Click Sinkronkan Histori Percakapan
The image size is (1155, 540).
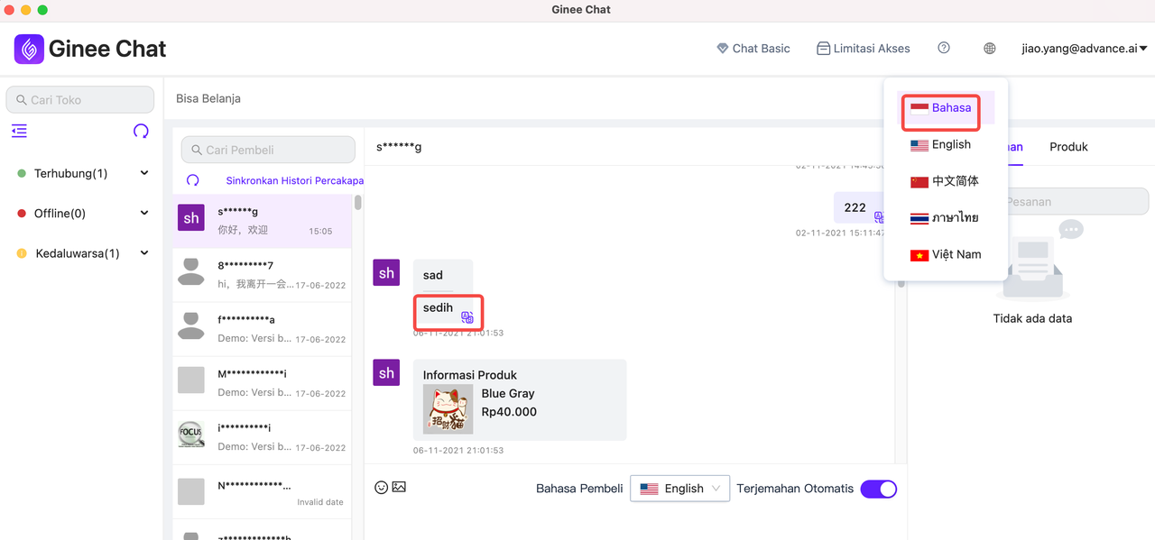pos(294,180)
